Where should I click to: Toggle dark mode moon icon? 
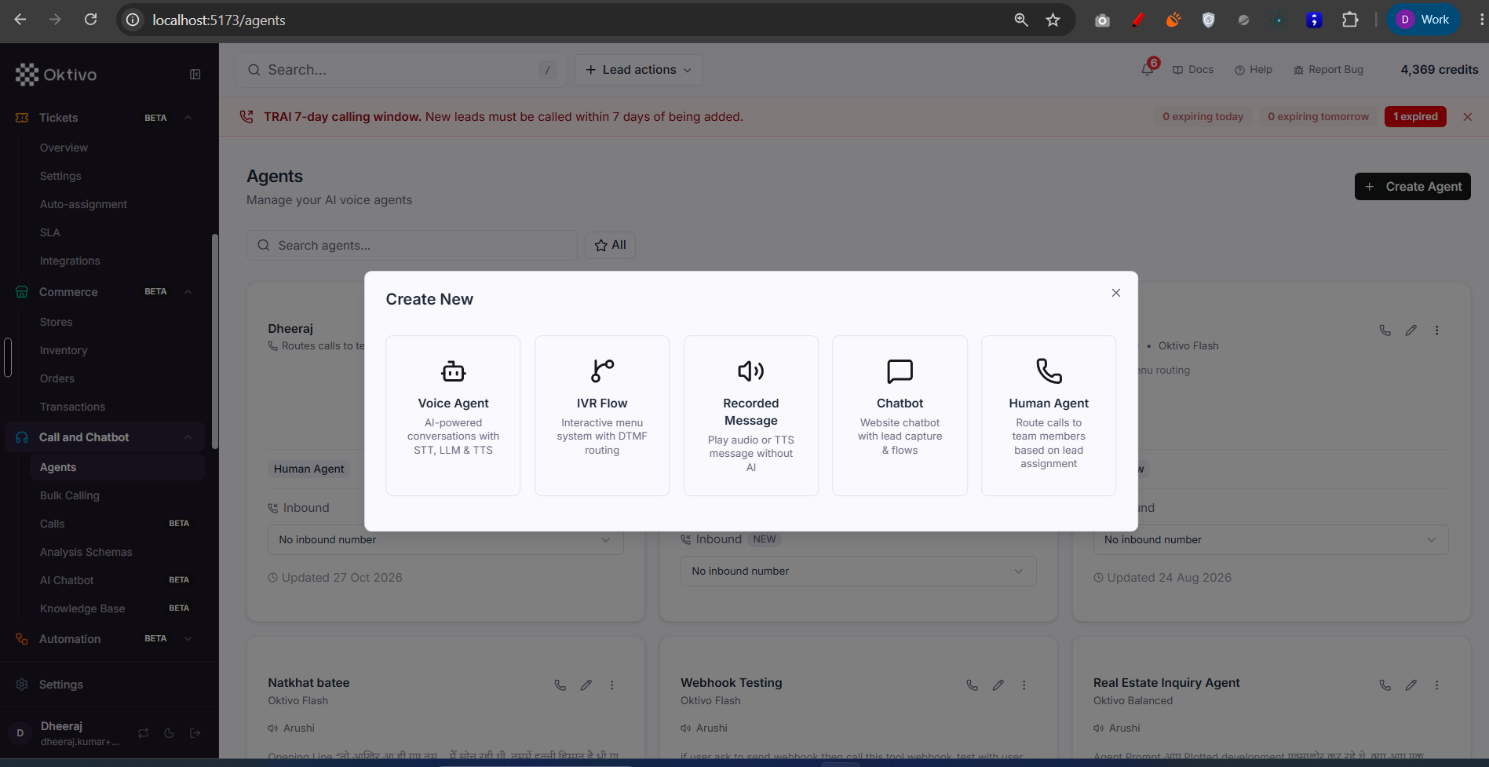pos(169,733)
